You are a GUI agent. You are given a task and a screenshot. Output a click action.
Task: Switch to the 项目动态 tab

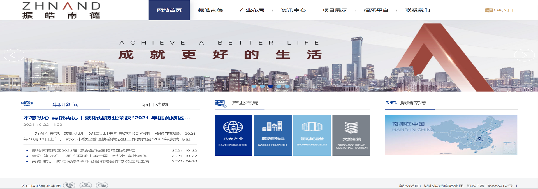click(x=155, y=104)
